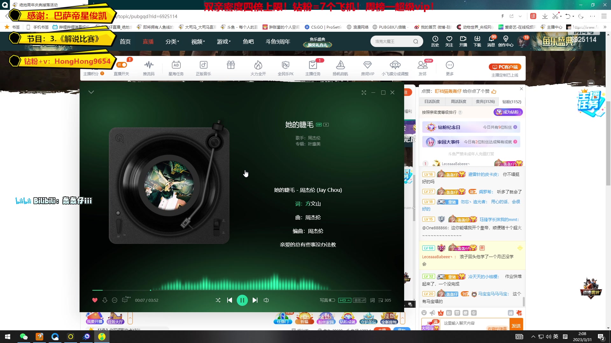
Task: Open 扬帆启航 sailboat feature
Action: [x=340, y=68]
